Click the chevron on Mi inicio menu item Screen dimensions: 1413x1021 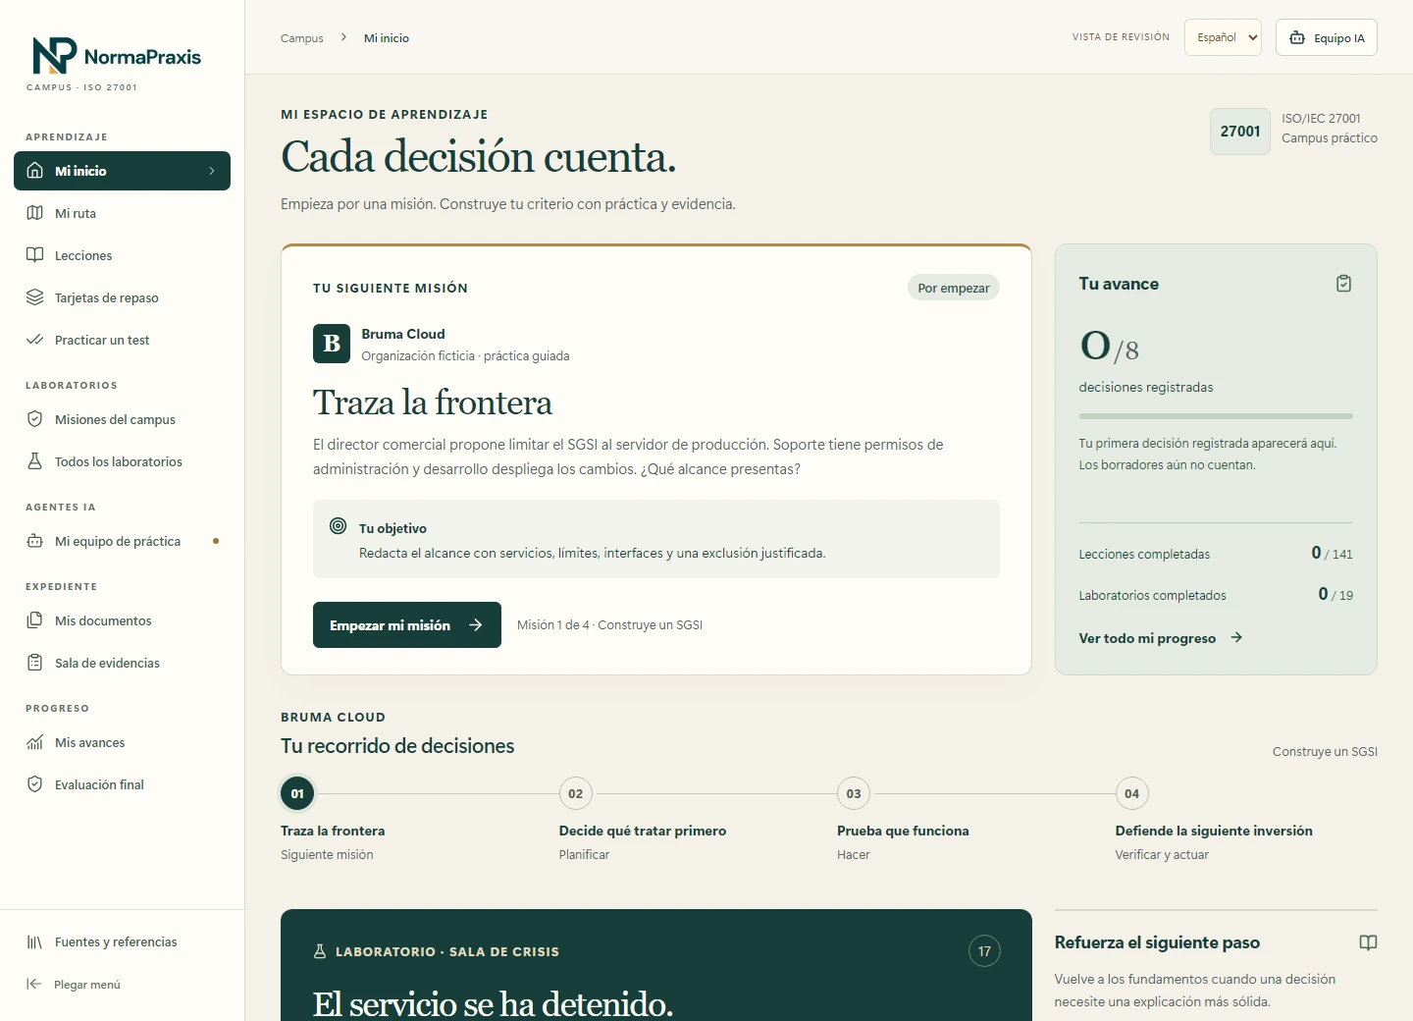pos(212,171)
